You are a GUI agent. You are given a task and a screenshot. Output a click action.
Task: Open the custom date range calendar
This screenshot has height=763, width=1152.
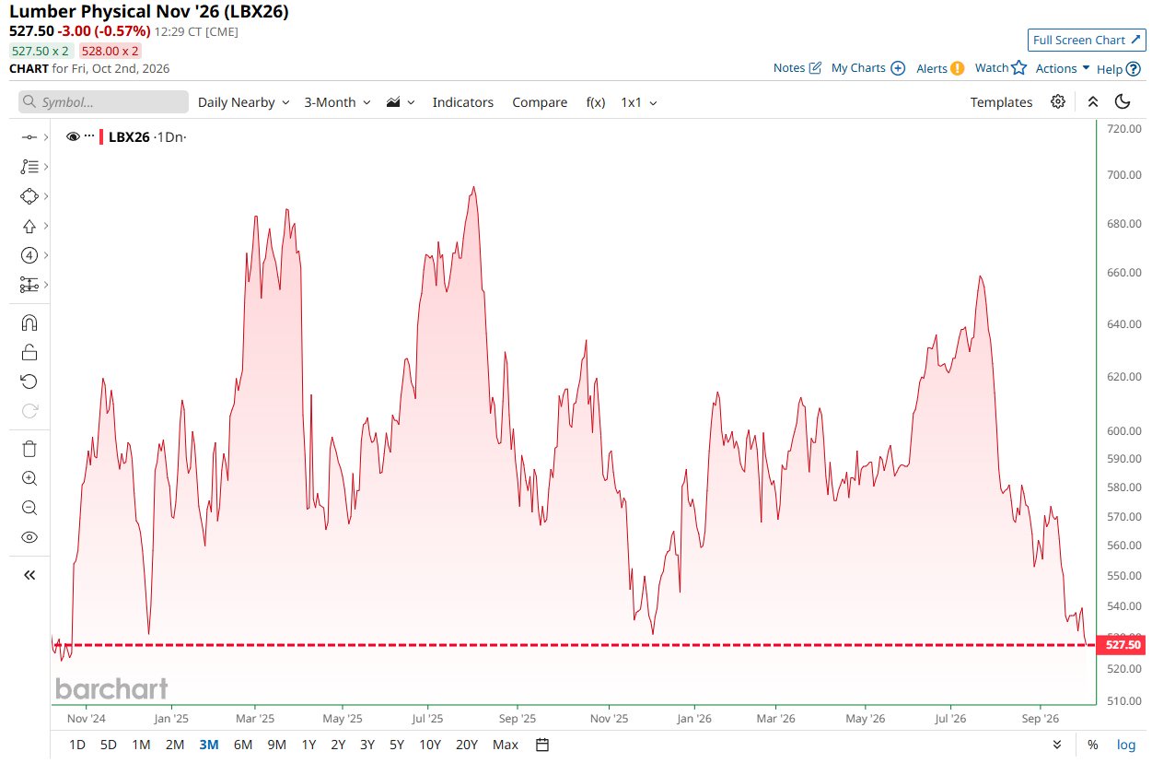click(x=542, y=745)
